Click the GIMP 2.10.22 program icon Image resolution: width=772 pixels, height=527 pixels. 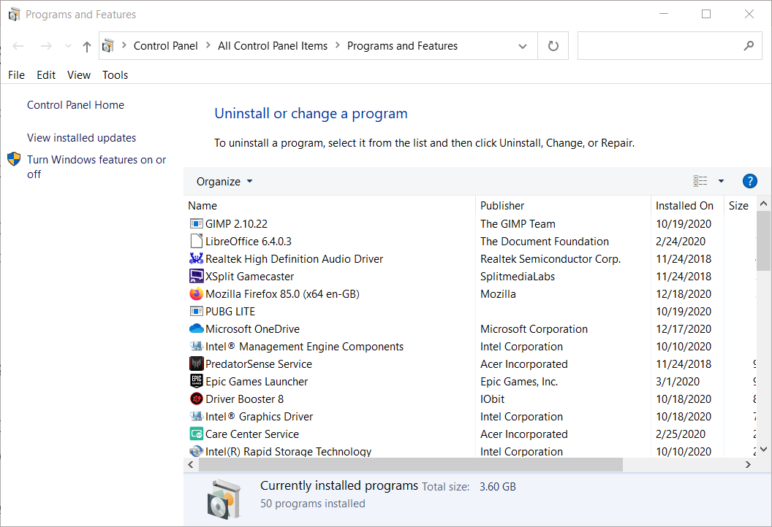(197, 223)
